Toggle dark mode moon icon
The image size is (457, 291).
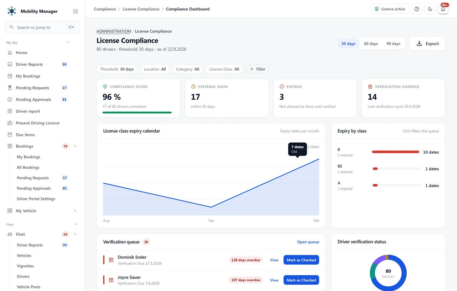[430, 9]
